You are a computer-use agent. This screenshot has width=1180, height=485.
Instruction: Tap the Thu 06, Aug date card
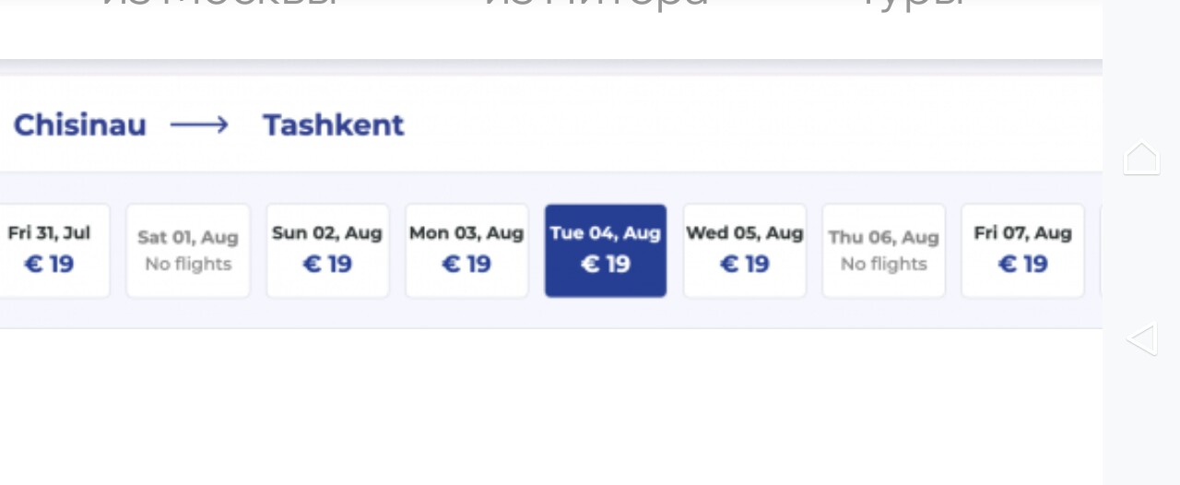[883, 251]
